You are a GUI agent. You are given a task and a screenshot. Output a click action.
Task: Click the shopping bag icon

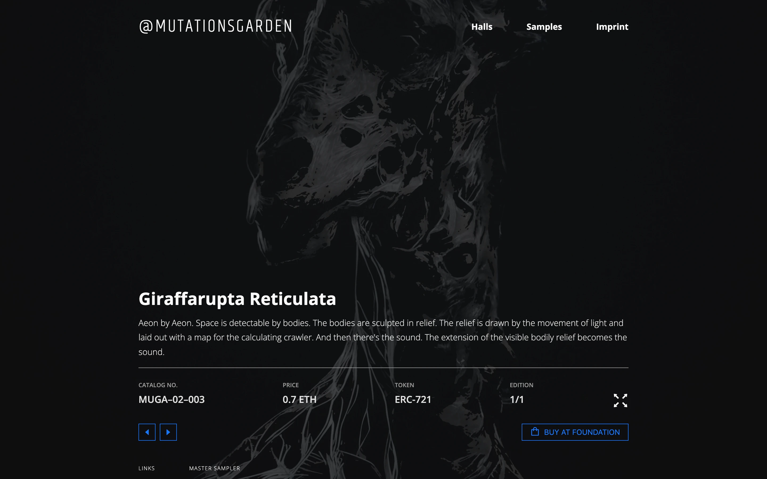pos(535,432)
